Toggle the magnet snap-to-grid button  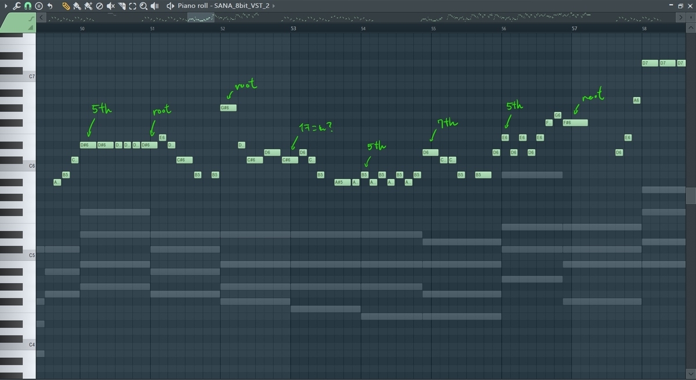pos(27,6)
